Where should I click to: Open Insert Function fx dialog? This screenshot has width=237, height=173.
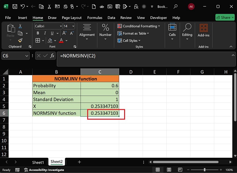pos(52,56)
